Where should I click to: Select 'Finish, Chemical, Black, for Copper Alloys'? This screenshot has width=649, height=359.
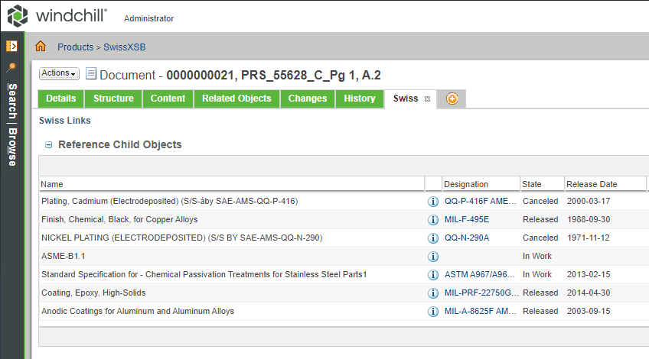pyautogui.click(x=119, y=219)
